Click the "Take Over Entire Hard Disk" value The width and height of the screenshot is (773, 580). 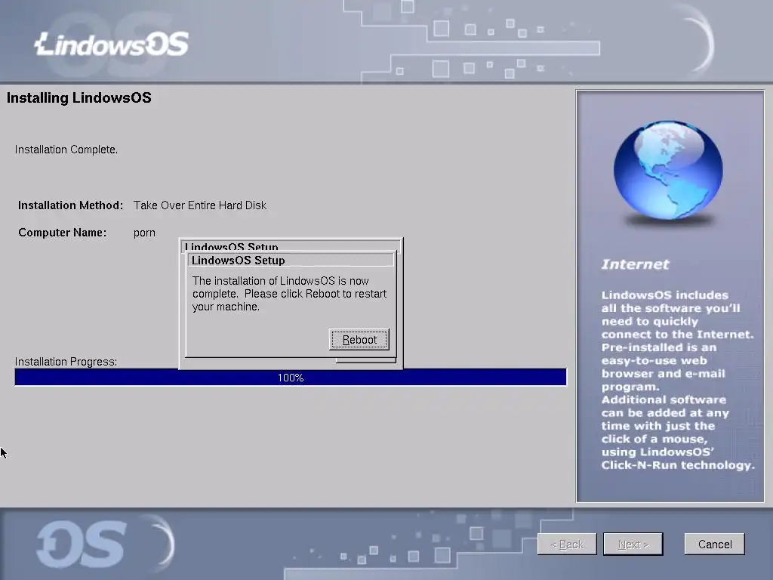199,205
